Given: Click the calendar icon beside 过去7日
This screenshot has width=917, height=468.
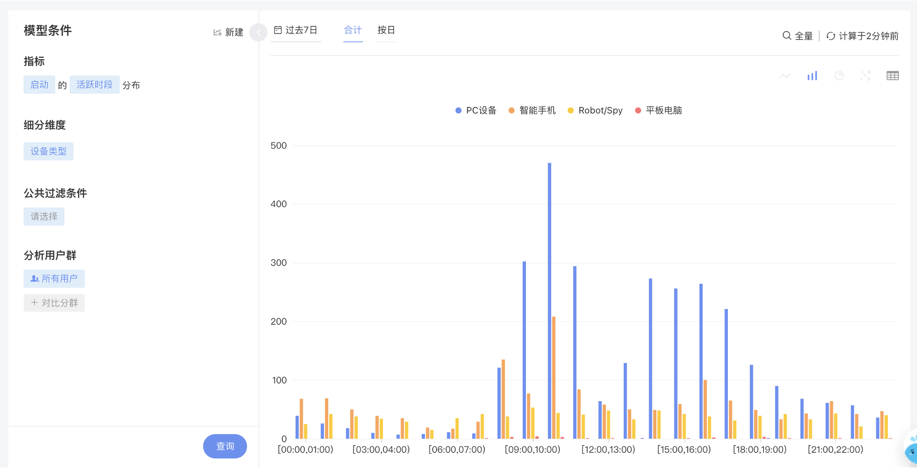Looking at the screenshot, I should click(278, 30).
